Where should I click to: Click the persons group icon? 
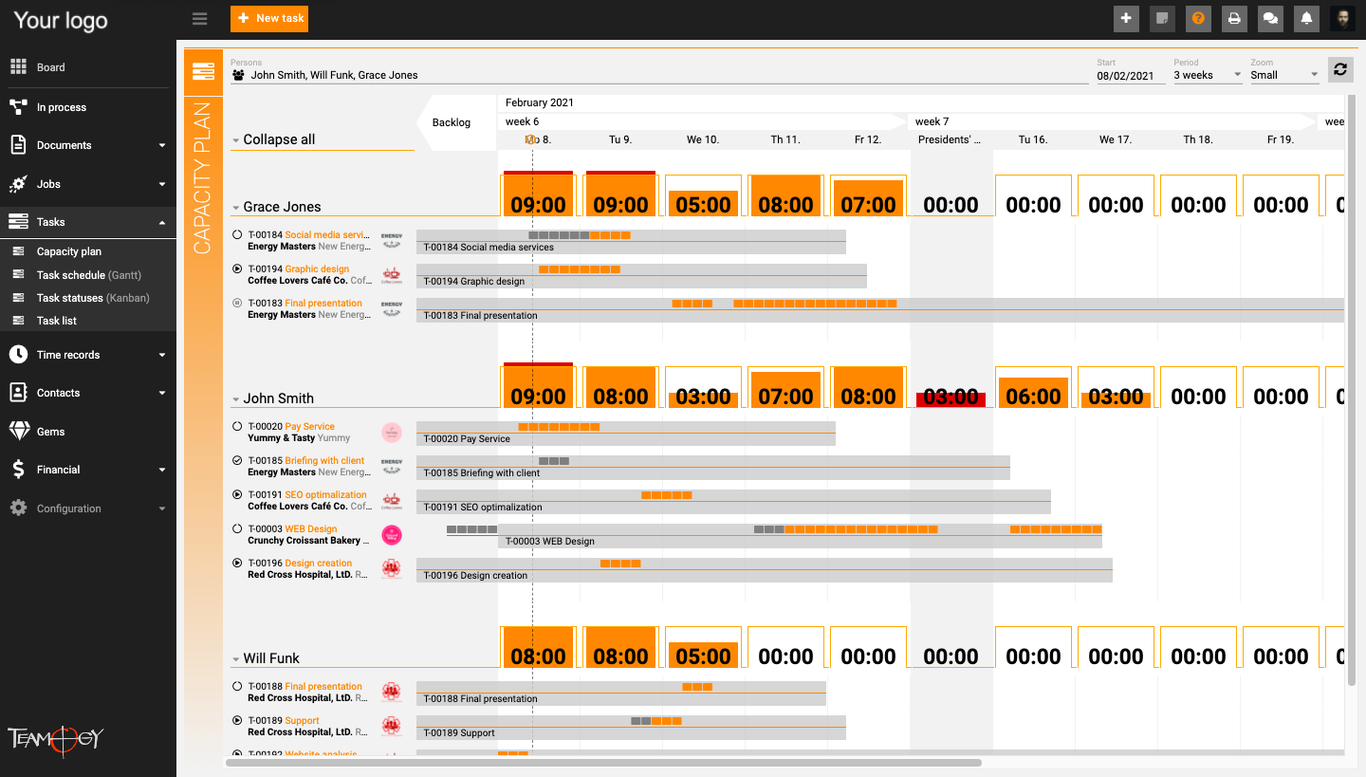tap(238, 74)
